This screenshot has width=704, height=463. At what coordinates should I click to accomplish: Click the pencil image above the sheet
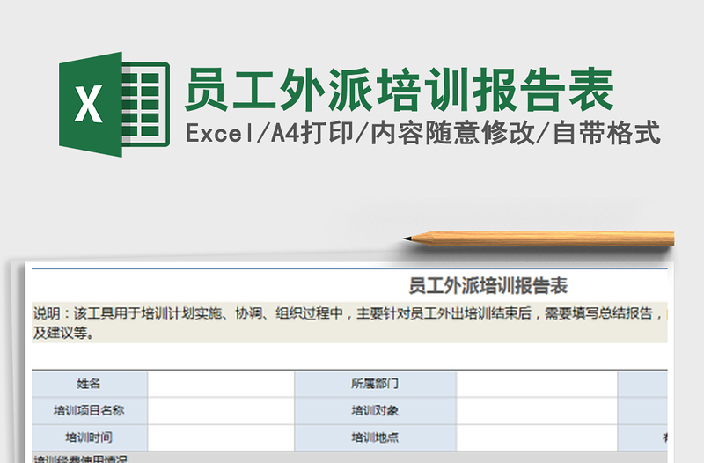pos(539,239)
